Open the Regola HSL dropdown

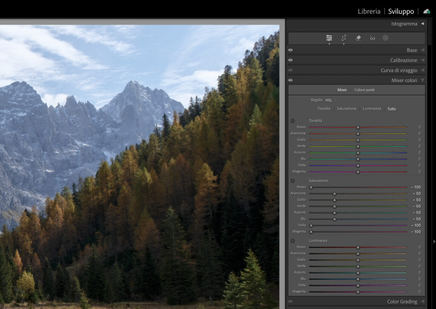click(x=331, y=100)
